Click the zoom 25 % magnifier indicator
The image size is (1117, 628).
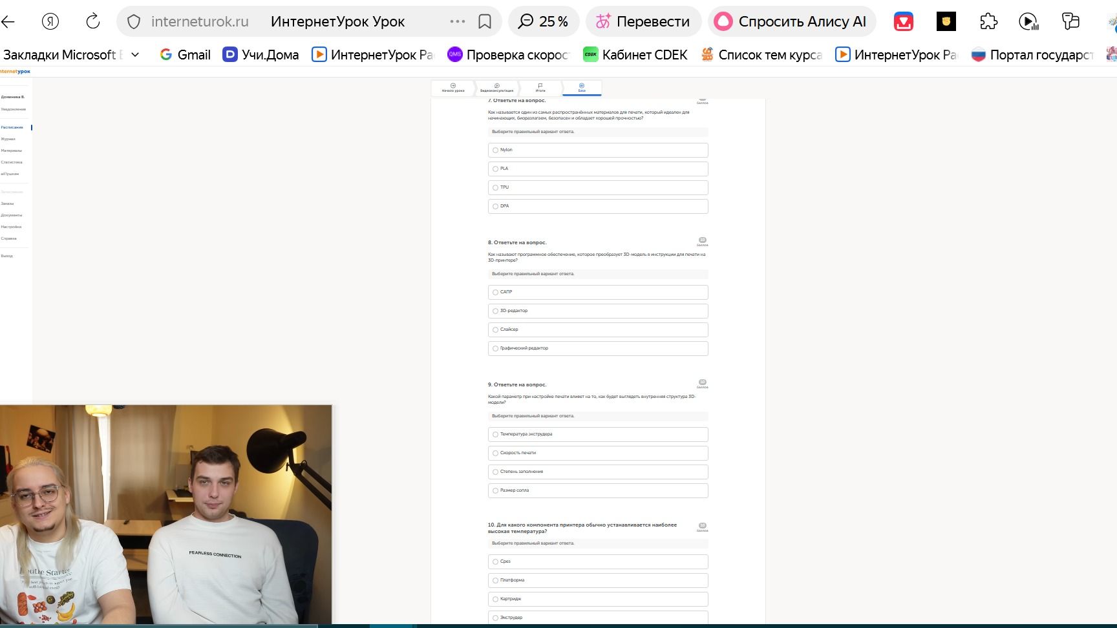pos(544,21)
